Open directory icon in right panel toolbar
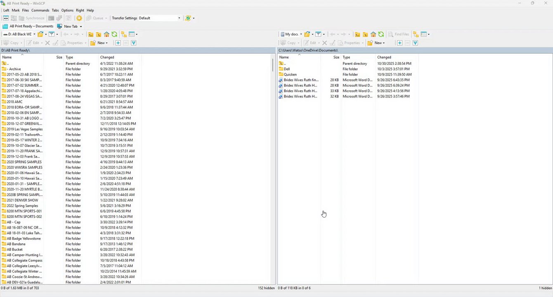 [307, 34]
